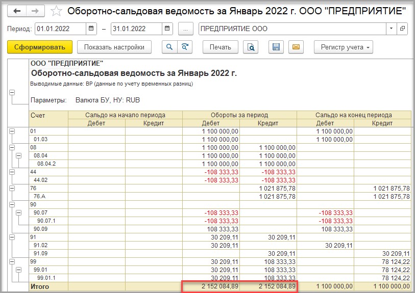Click 99.01.1 closing credit 78 124,22
This screenshot has width=415, height=293.
click(x=382, y=278)
